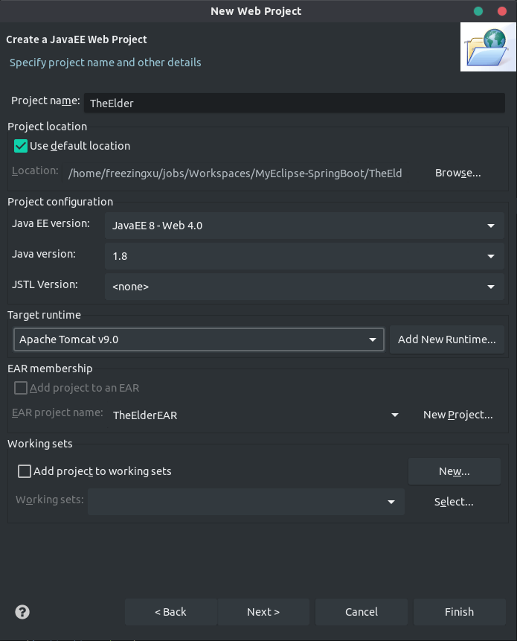Viewport: 517px width, 641px height.
Task: Click 'Specify project name and other details' text
Action: click(106, 63)
